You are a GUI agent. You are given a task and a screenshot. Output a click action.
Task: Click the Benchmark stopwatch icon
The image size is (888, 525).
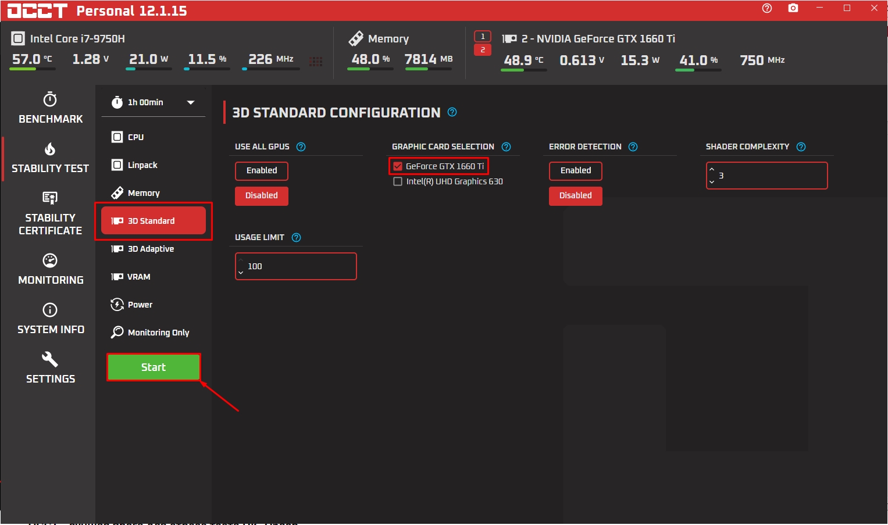point(50,99)
